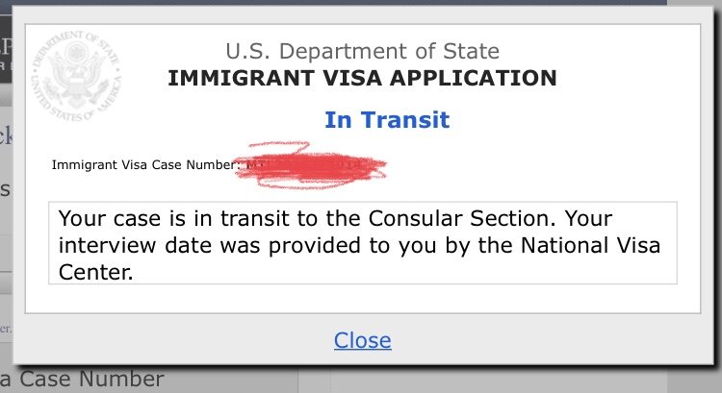Image resolution: width=722 pixels, height=393 pixels.
Task: Click the small underlined text at left edge
Action: 6,326
